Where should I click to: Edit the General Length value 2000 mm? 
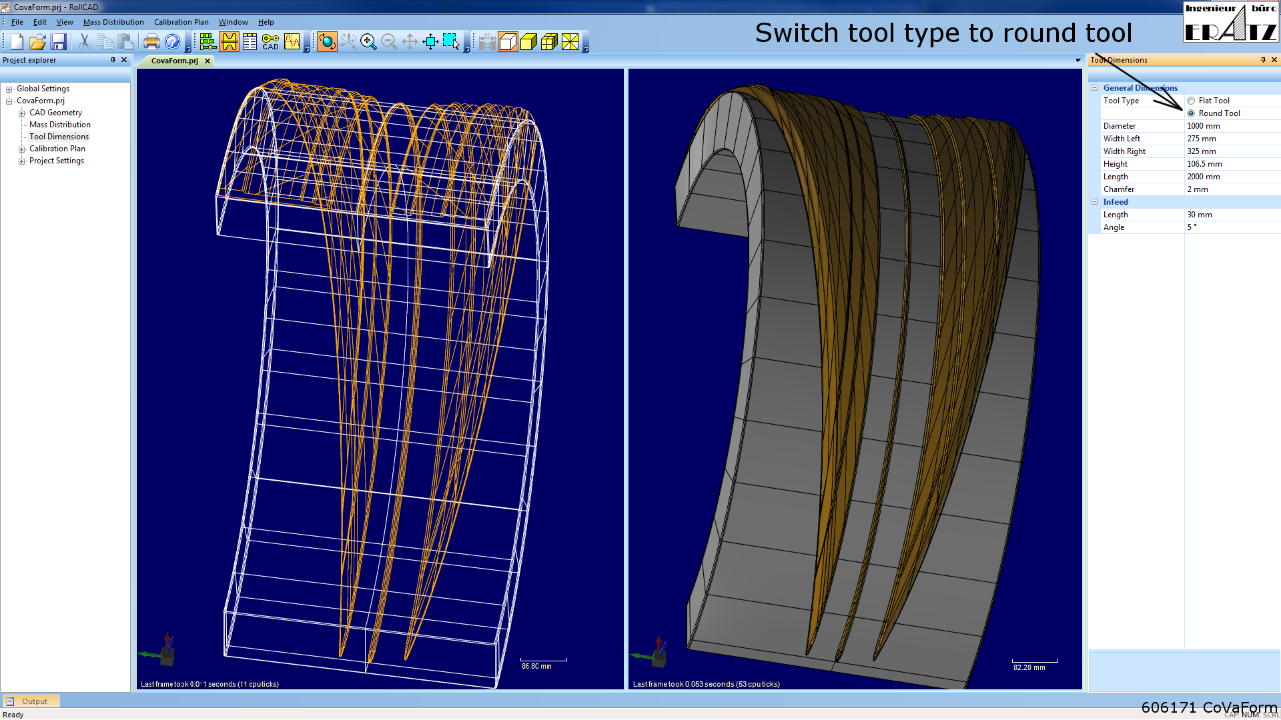tap(1232, 177)
